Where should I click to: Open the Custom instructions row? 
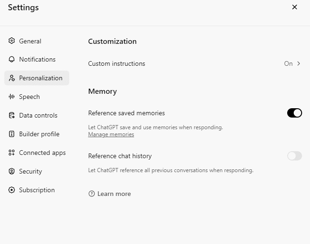[116, 63]
